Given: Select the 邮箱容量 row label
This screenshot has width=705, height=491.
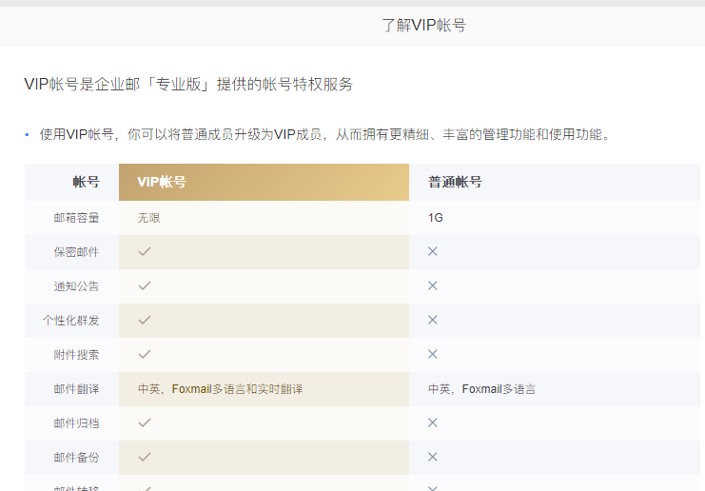Looking at the screenshot, I should pyautogui.click(x=76, y=218).
